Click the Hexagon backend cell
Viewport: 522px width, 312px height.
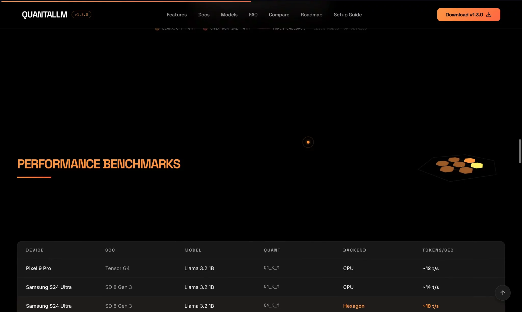[354, 306]
